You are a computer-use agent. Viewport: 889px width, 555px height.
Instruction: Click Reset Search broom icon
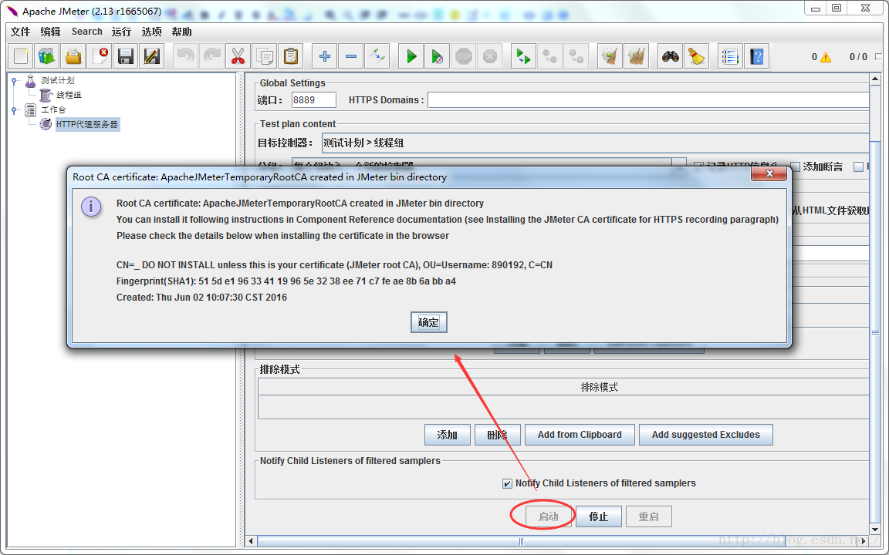(x=696, y=56)
